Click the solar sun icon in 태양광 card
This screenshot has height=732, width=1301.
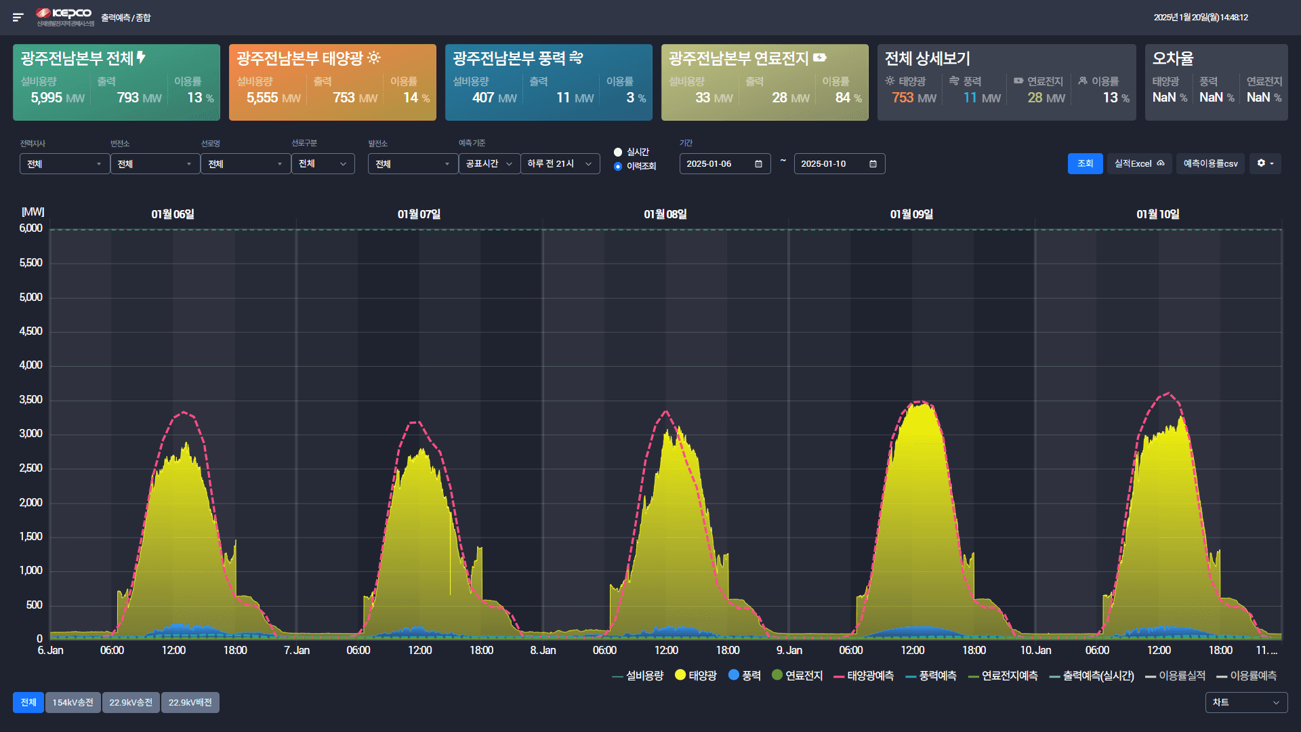(x=374, y=58)
